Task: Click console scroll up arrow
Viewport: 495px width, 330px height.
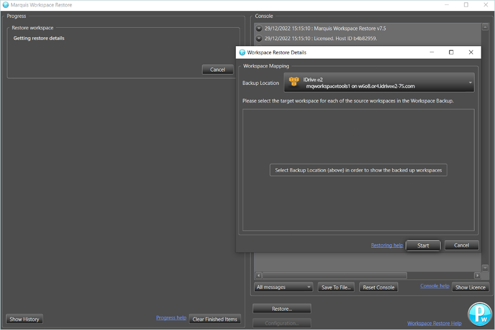Action: point(485,27)
